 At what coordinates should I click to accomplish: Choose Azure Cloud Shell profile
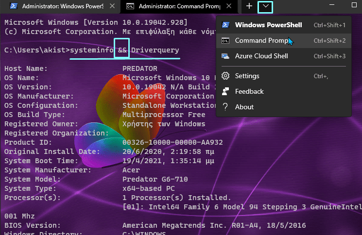[x=284, y=56]
